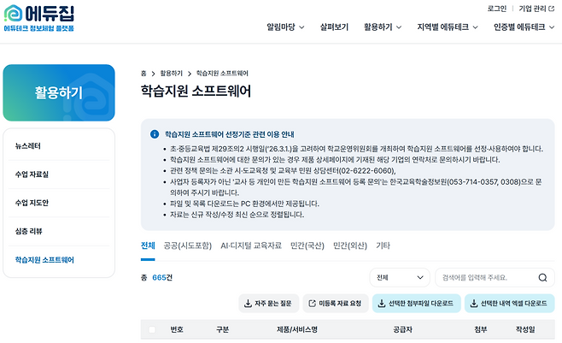Open 살펴보기 in the top menu
This screenshot has height=343, width=562.
[334, 27]
